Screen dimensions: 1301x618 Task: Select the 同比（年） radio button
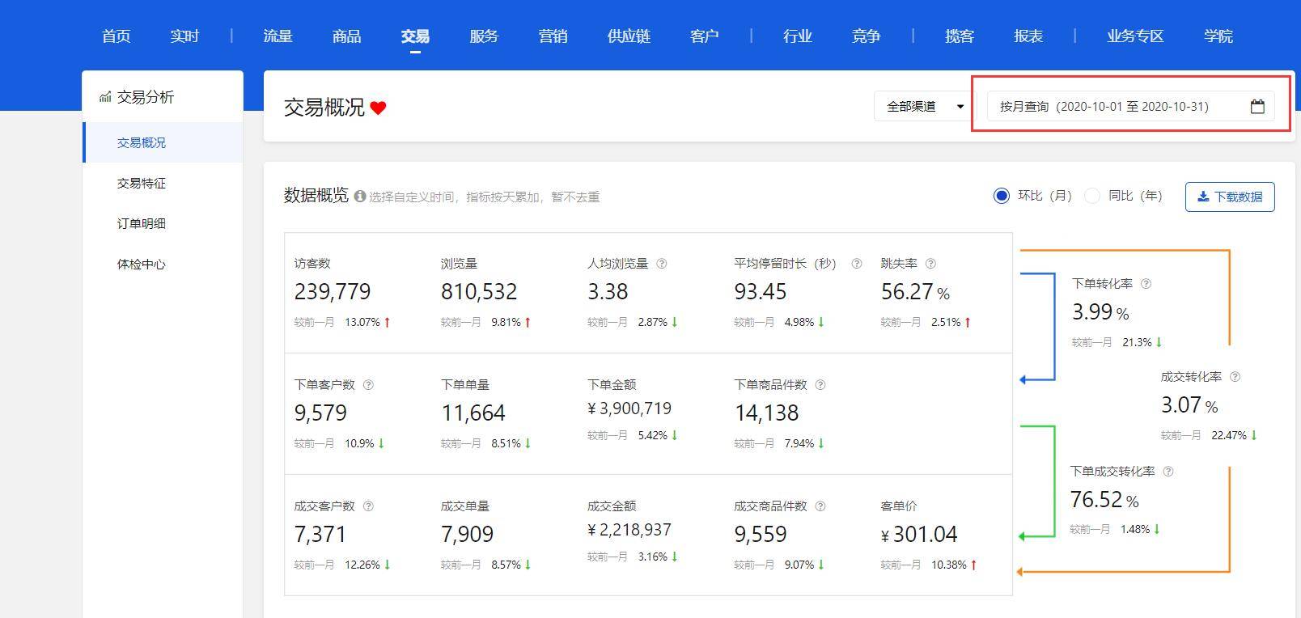[x=1092, y=196]
